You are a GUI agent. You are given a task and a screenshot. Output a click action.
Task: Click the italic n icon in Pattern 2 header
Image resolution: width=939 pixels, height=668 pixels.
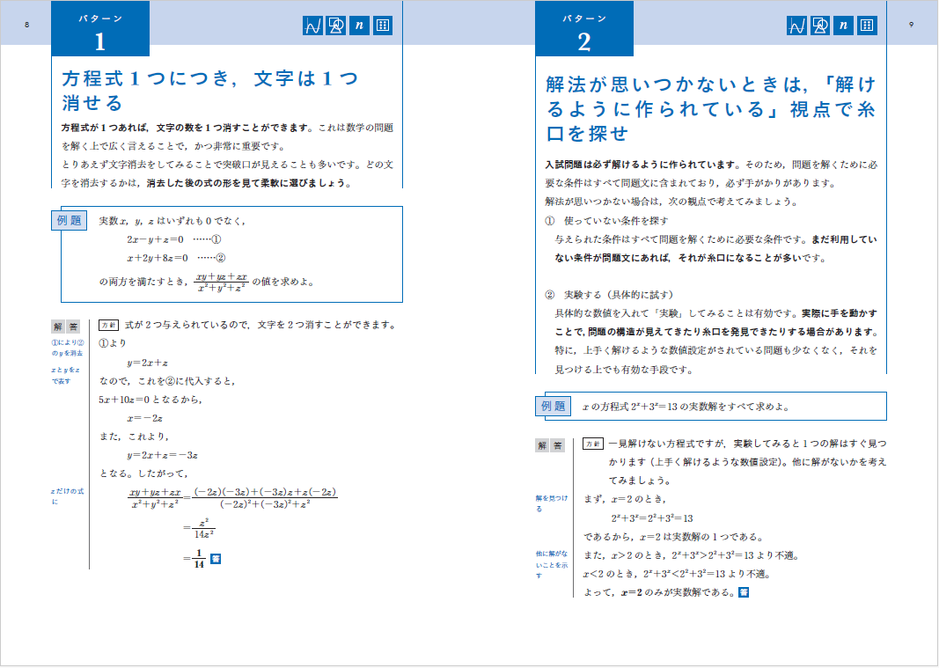(843, 26)
